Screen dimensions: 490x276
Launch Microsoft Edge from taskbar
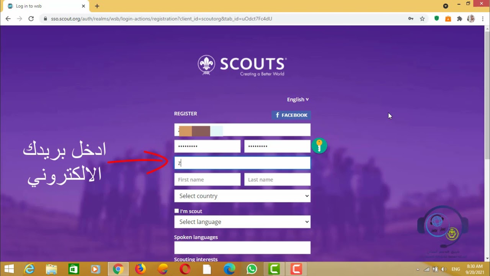point(229,269)
